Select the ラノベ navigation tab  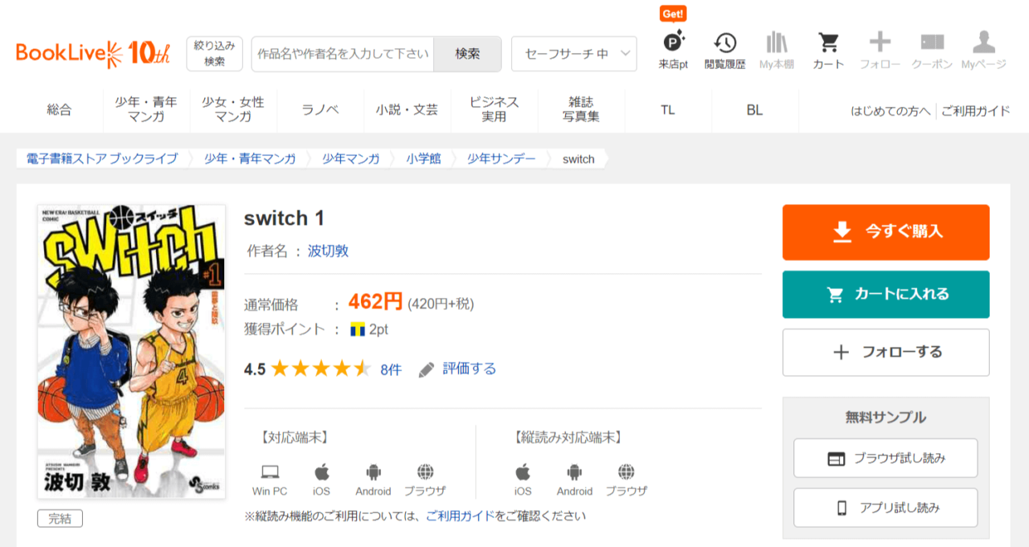[x=320, y=110]
